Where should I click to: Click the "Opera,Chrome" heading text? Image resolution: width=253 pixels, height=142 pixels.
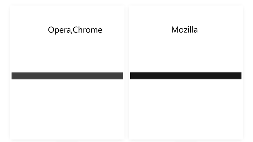tap(75, 30)
